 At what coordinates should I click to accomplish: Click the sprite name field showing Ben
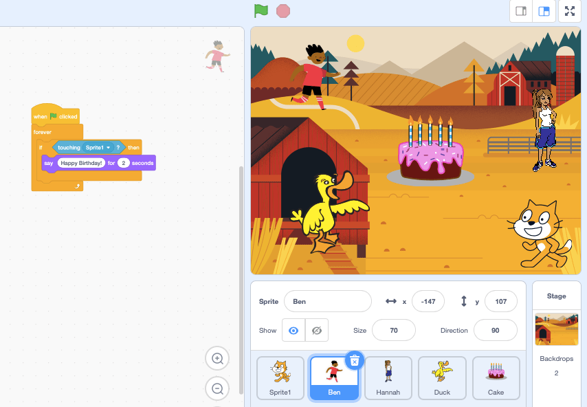(327, 301)
